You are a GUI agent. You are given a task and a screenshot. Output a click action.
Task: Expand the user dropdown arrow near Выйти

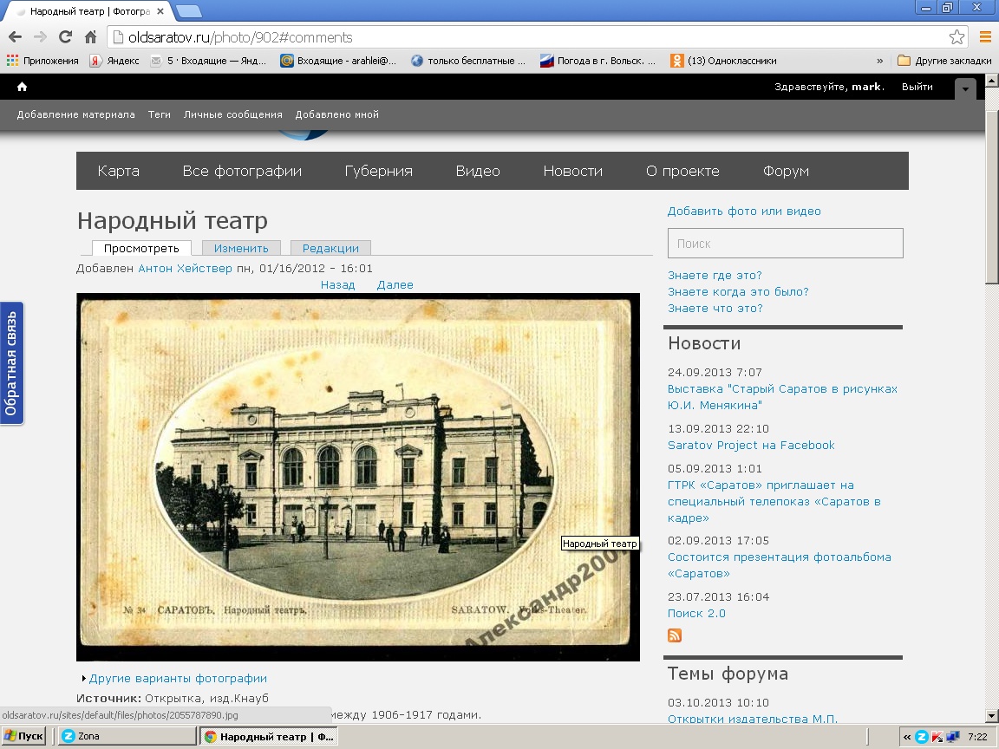coord(965,88)
